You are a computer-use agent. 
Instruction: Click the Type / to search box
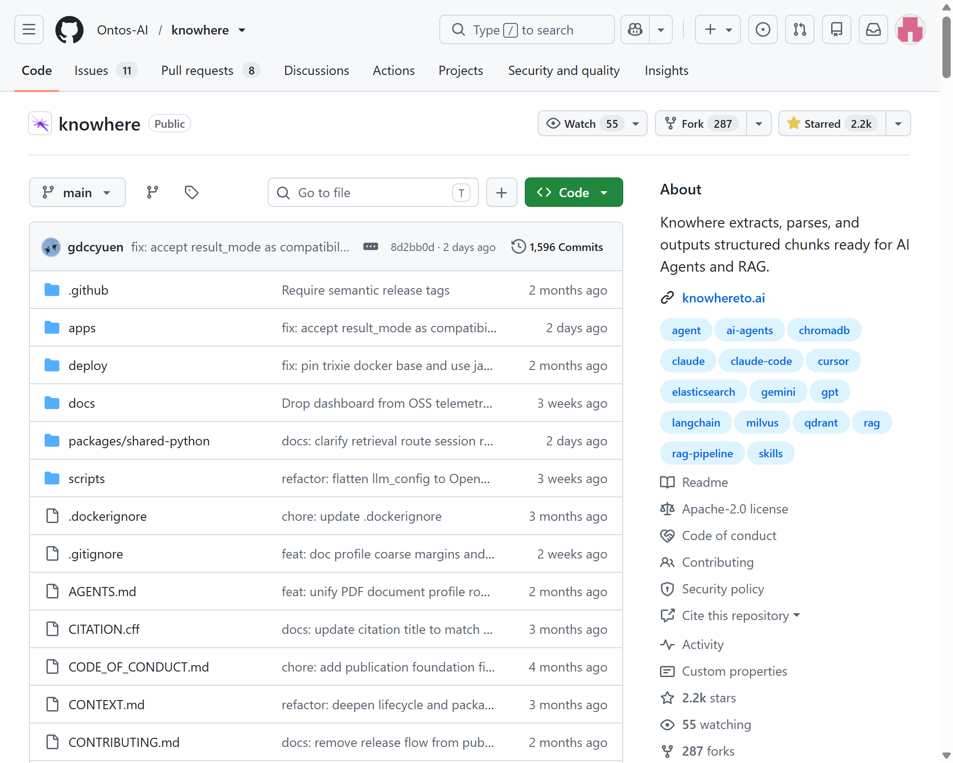pos(527,30)
